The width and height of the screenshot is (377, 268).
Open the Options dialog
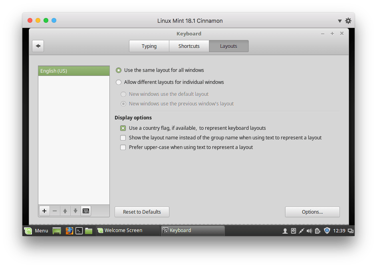[x=312, y=212]
